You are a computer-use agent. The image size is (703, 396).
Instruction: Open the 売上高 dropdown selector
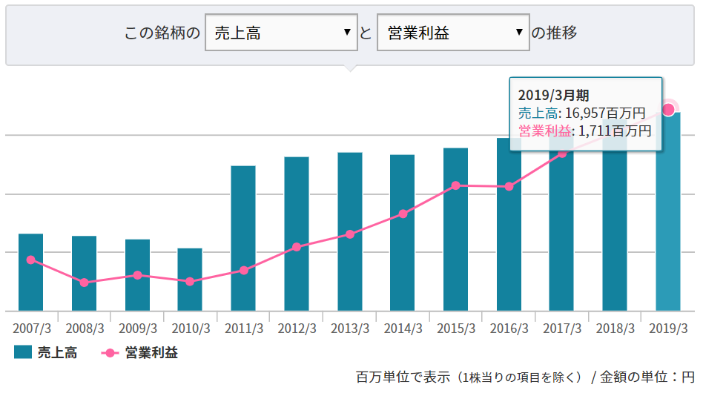(x=281, y=33)
